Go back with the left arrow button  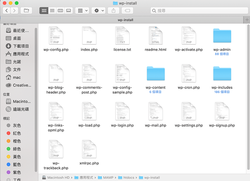(x=7, y=11)
